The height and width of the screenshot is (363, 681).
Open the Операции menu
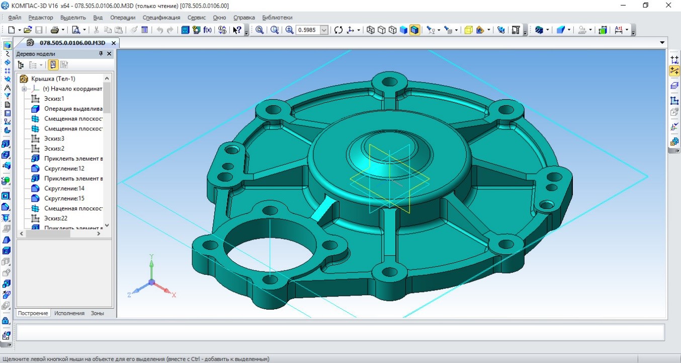click(x=123, y=17)
